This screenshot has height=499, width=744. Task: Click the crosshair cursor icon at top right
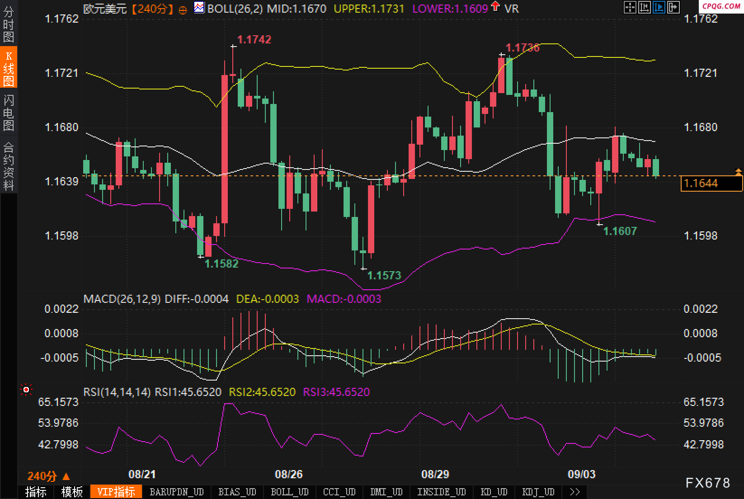point(630,7)
